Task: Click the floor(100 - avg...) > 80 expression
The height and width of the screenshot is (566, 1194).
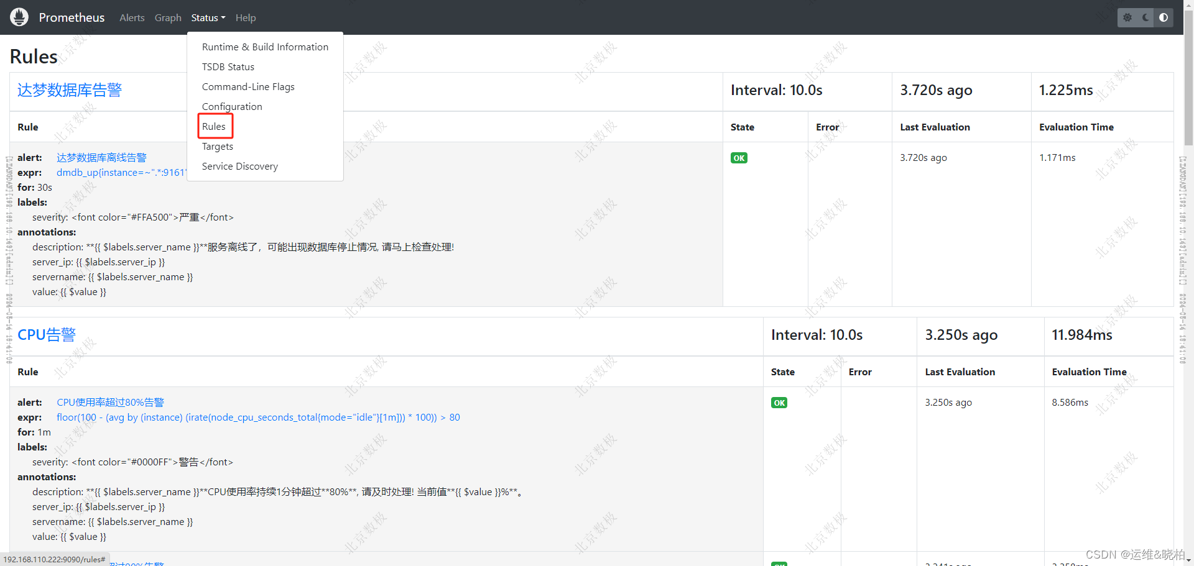Action: [258, 418]
